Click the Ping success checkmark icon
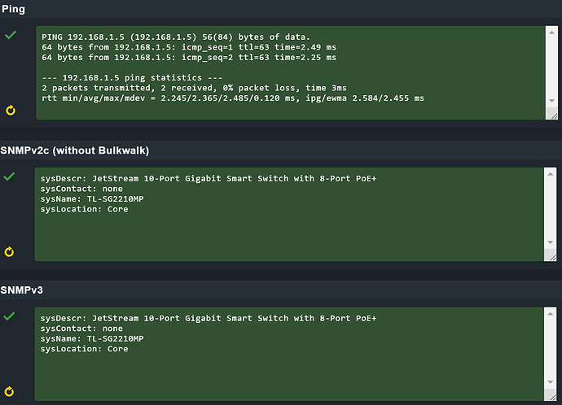Viewport: 562px width, 405px height. [11, 35]
